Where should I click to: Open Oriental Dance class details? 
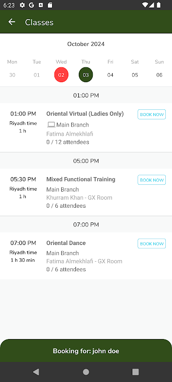(x=66, y=243)
